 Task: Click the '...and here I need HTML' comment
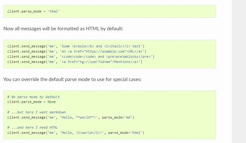32,127
